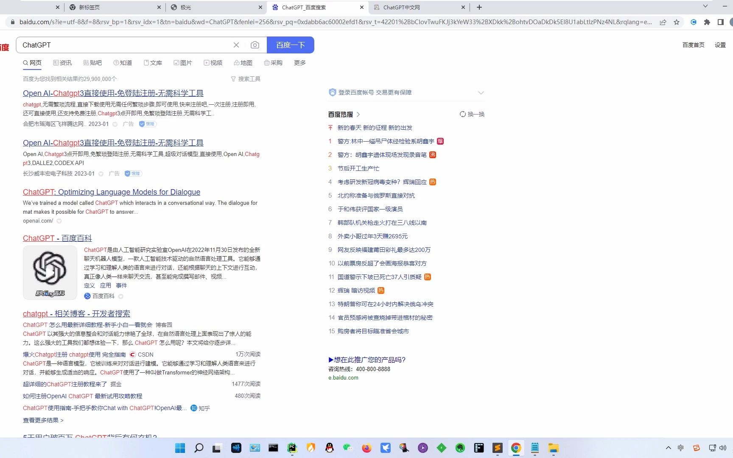The image size is (733, 458).
Task: Switch to the 贴吧 tab
Action: 92,63
